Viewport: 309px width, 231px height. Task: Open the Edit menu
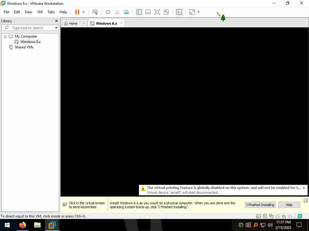17,12
